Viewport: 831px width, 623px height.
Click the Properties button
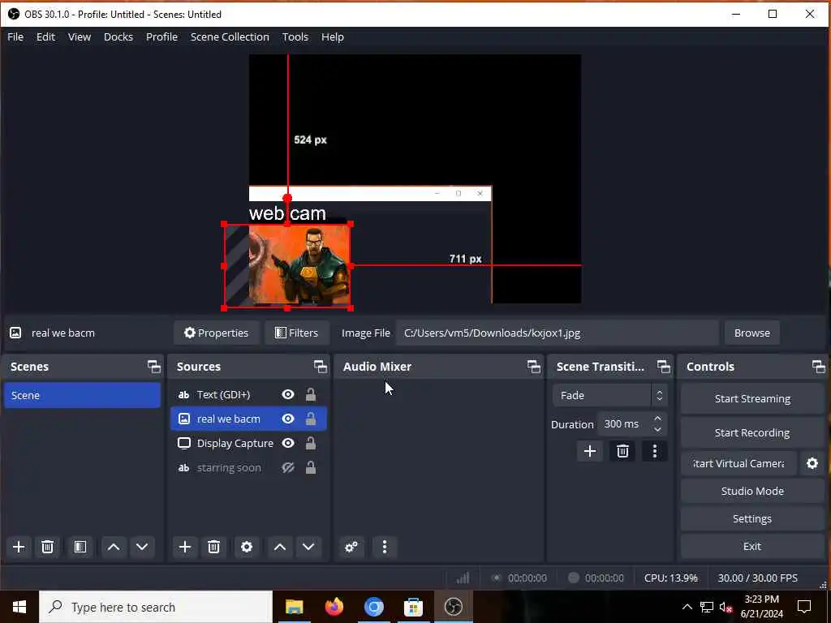click(216, 333)
